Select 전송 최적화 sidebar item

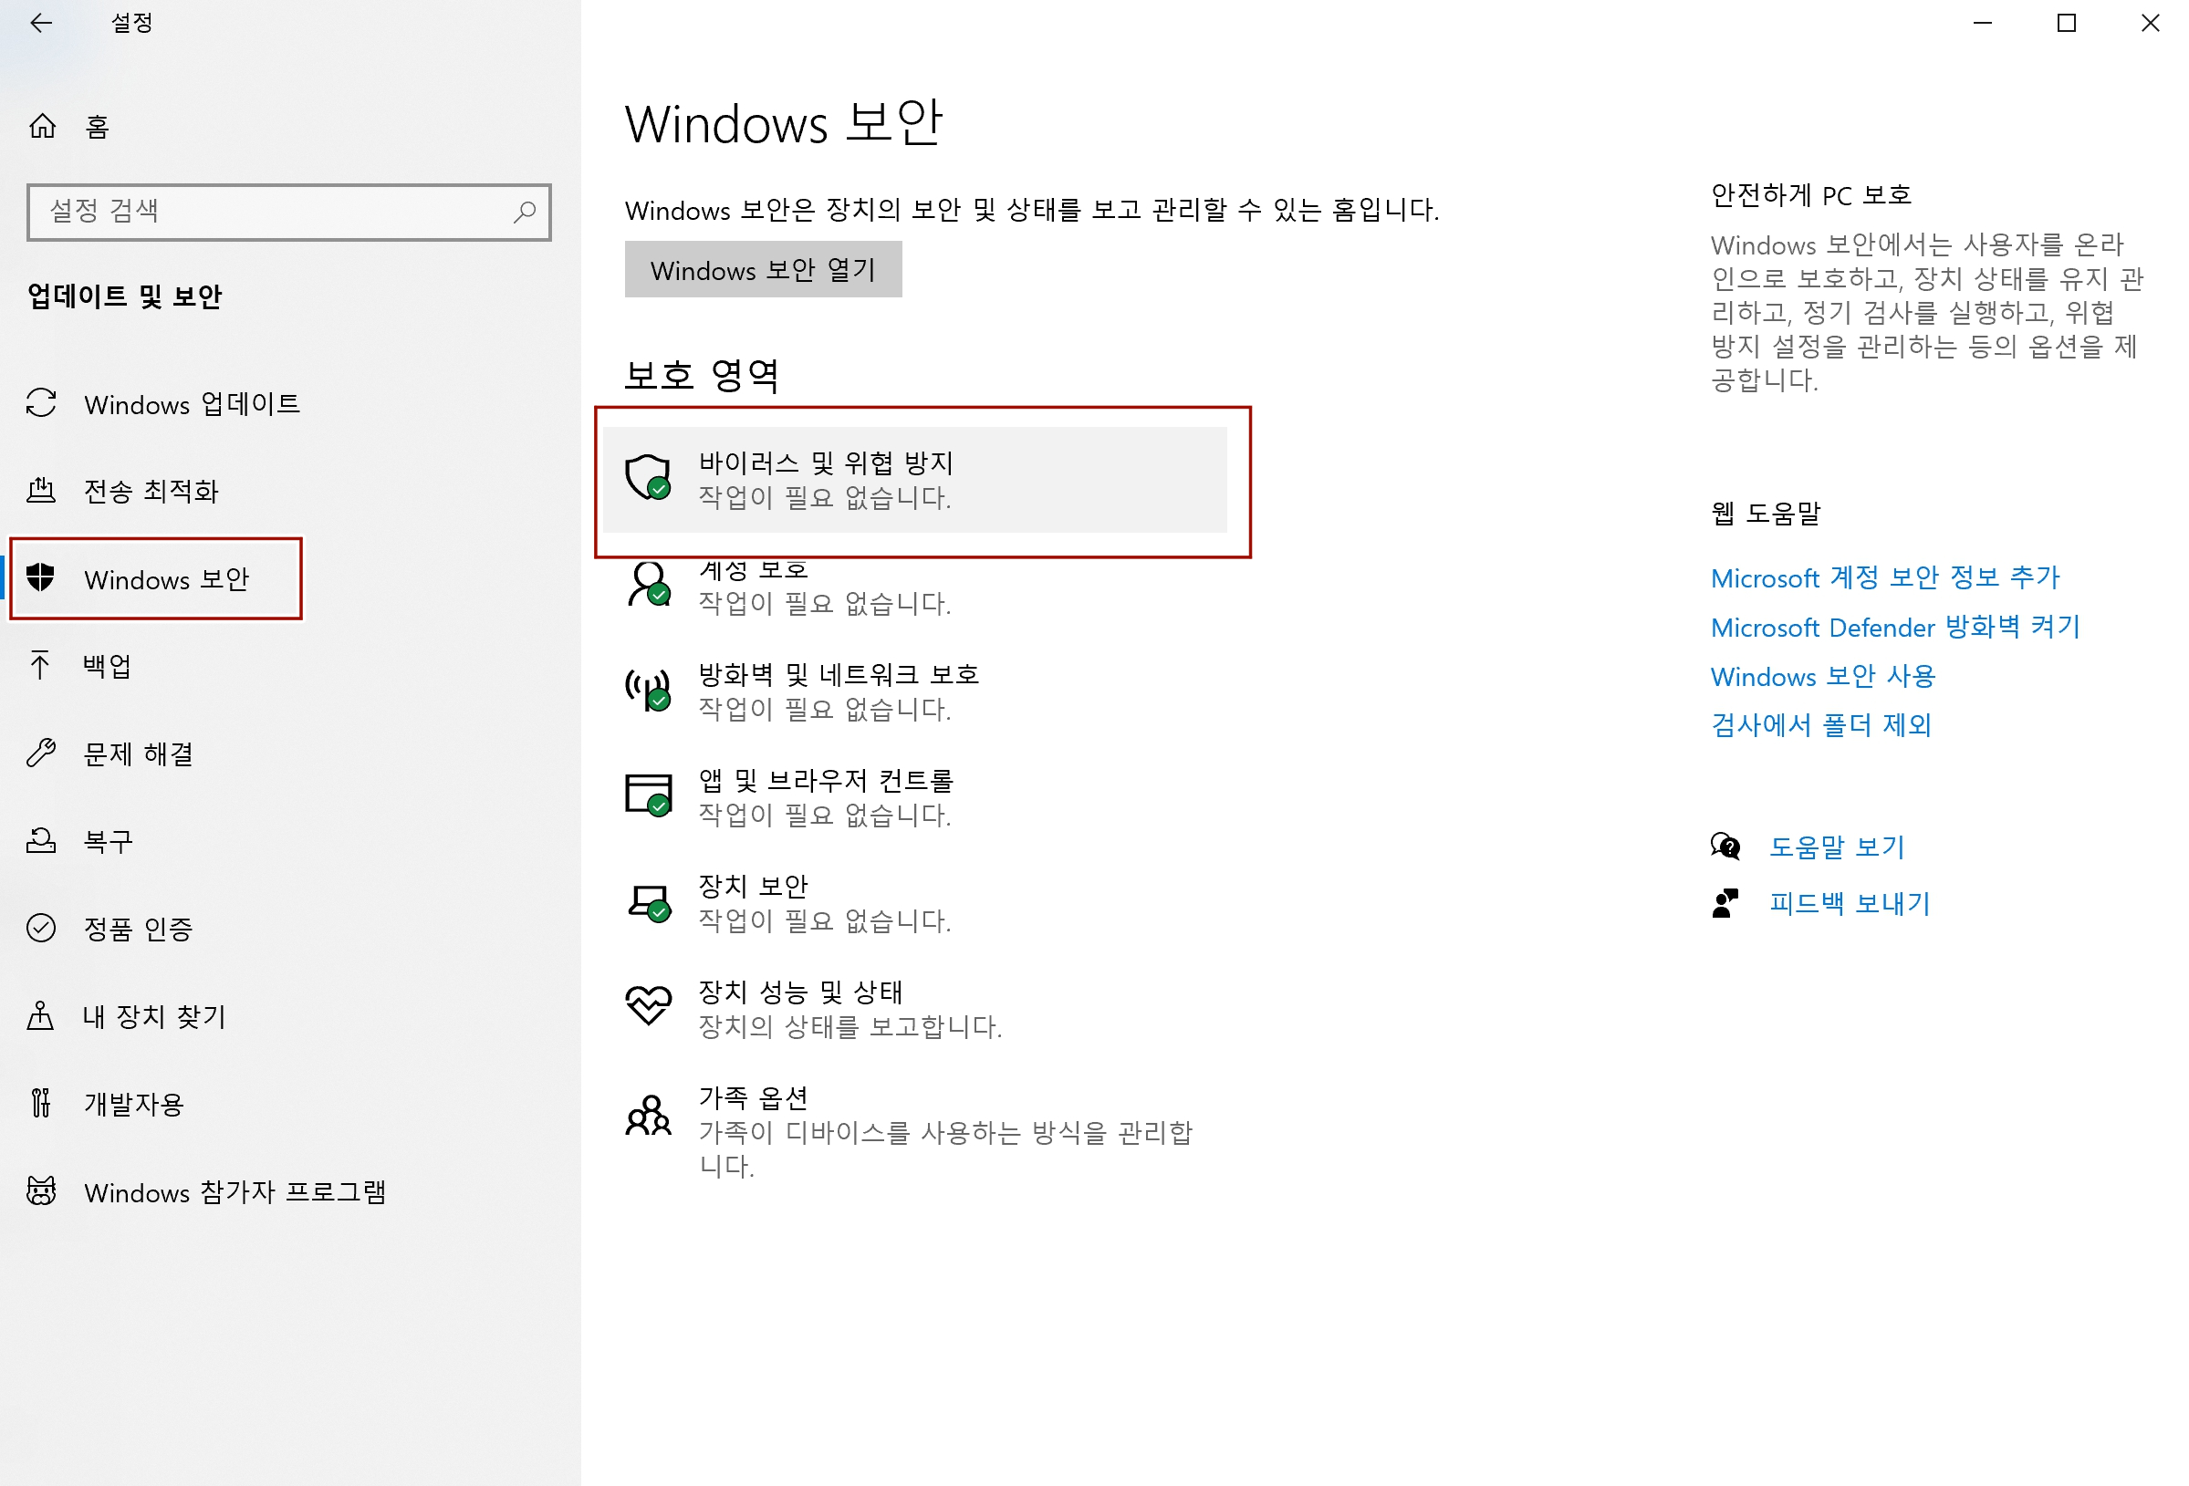click(151, 491)
